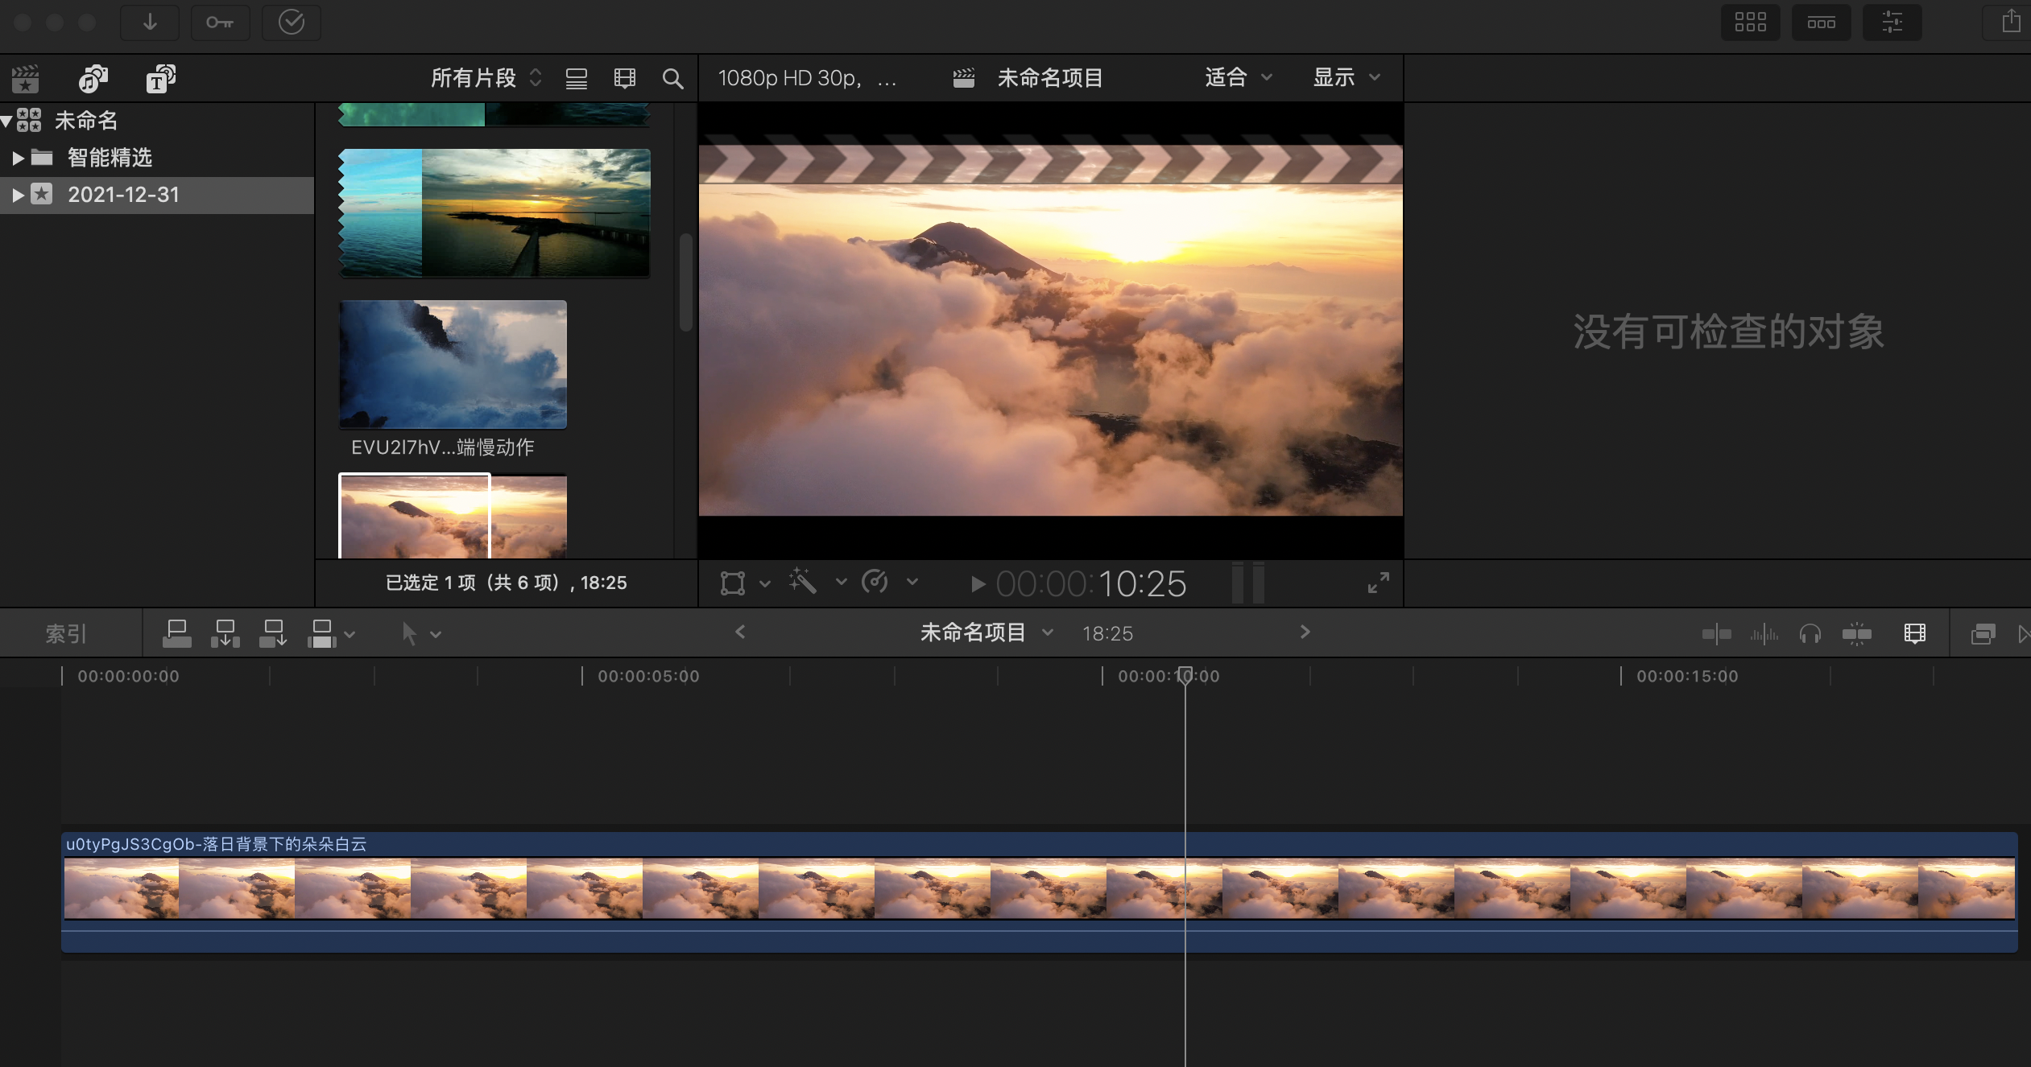Image resolution: width=2031 pixels, height=1067 pixels.
Task: Open the Photos and Audio sidebar
Action: click(x=93, y=78)
